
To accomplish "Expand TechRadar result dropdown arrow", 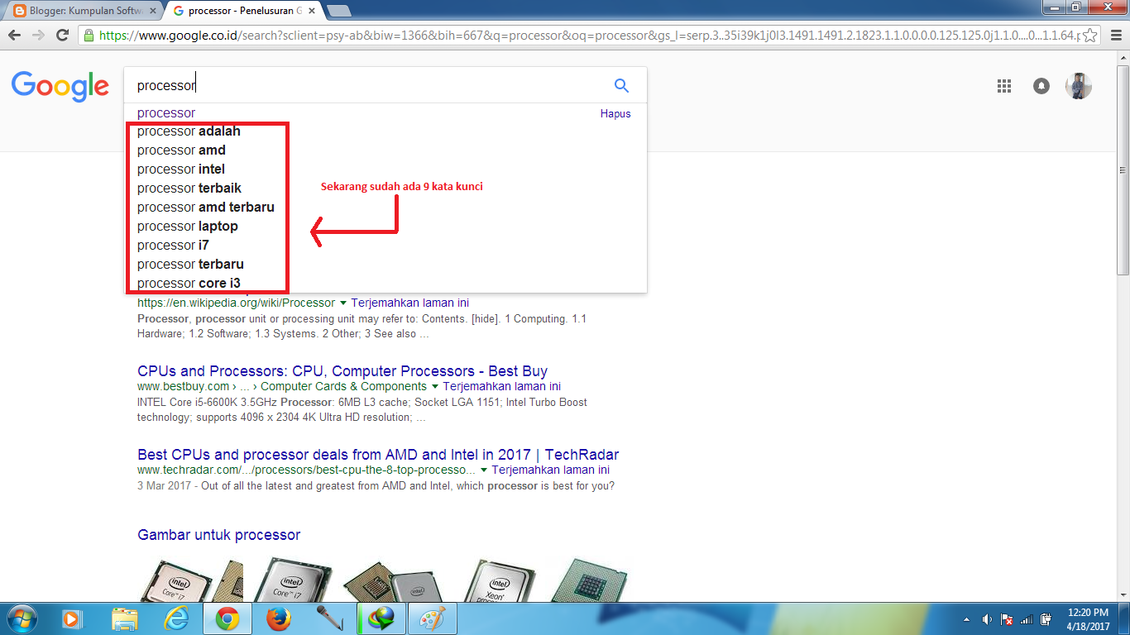I will [484, 470].
